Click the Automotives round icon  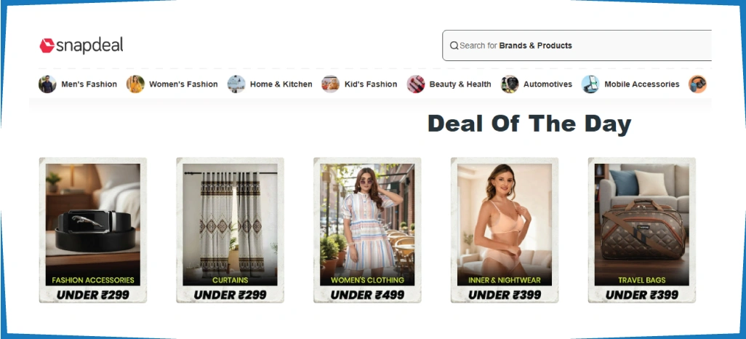tap(510, 84)
